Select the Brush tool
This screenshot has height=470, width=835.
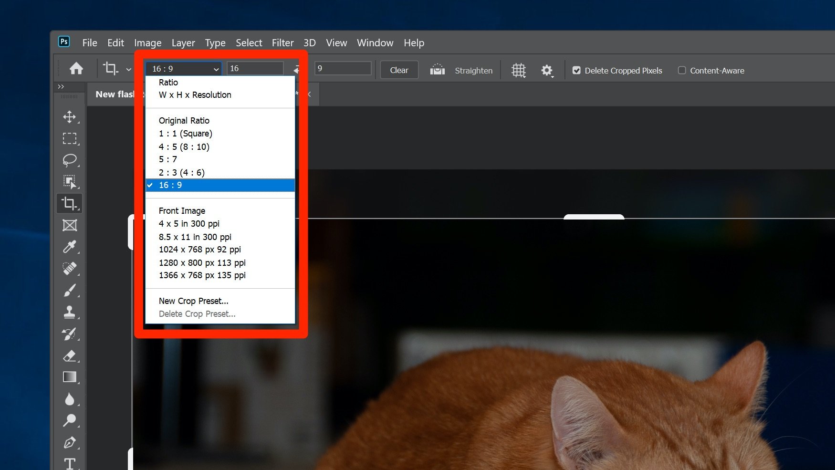pos(70,290)
